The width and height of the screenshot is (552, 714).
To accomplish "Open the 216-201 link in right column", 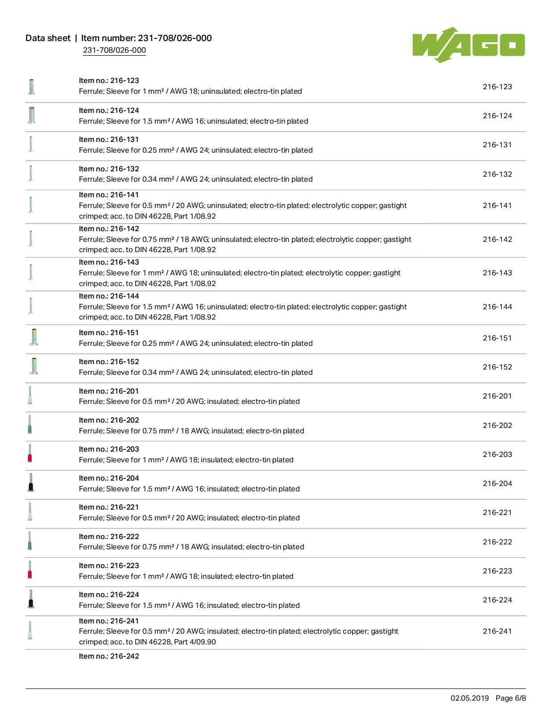I will coord(497,396).
